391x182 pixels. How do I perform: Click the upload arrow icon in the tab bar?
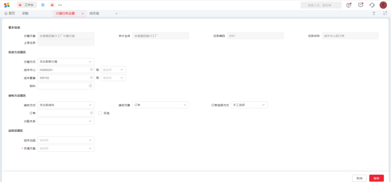[374, 14]
